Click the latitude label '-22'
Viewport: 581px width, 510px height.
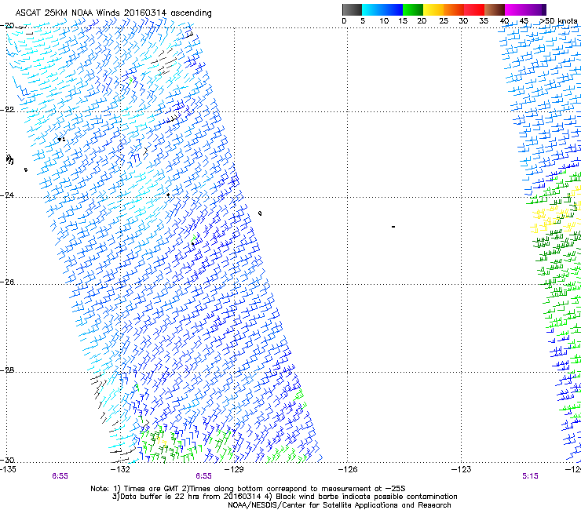tap(7, 110)
